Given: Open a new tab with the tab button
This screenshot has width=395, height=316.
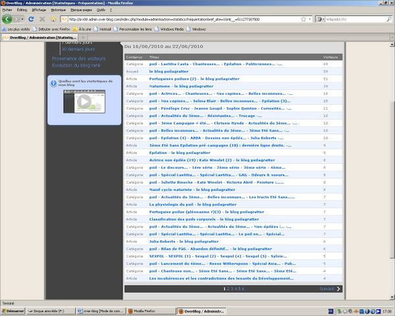Looking at the screenshot, I should click(83, 38).
